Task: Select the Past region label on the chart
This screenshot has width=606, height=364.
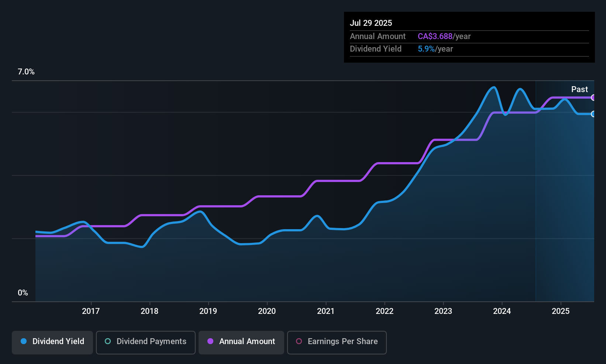Action: point(579,89)
